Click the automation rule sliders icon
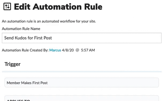The height and width of the screenshot is (101, 164). [x=7, y=6]
